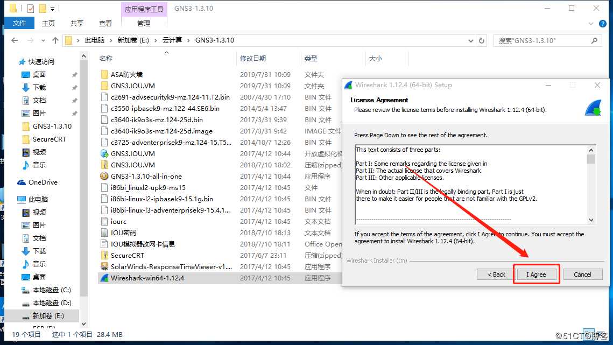The image size is (613, 345).
Task: Select i86bi_linuxl2-upk9-ms15 file
Action: point(148,188)
